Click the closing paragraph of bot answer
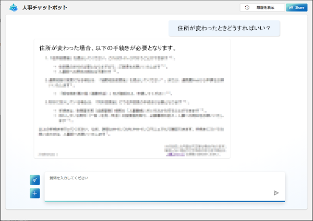 click(130, 131)
